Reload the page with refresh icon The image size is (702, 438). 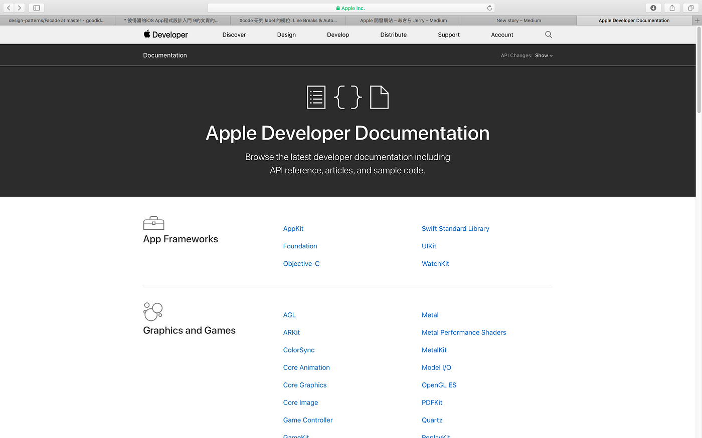(x=489, y=8)
